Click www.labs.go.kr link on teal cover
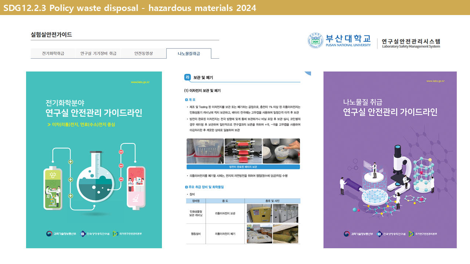This screenshot has width=470, height=264. pos(140,82)
